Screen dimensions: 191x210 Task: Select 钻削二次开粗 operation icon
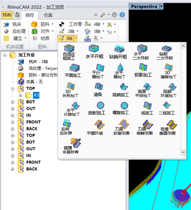tap(165, 52)
